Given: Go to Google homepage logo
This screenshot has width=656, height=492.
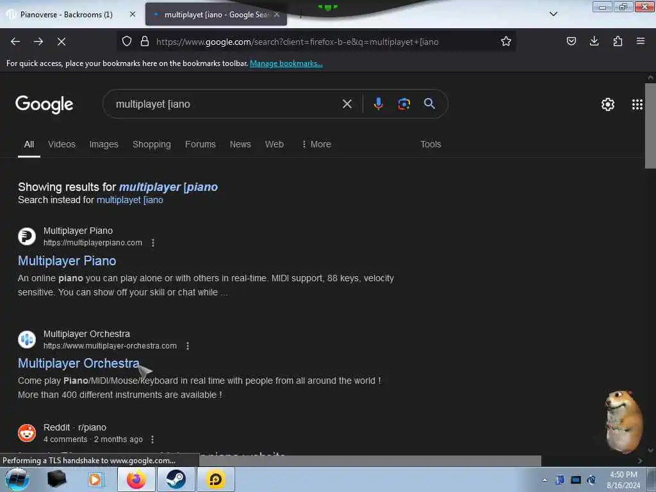Looking at the screenshot, I should tap(44, 104).
